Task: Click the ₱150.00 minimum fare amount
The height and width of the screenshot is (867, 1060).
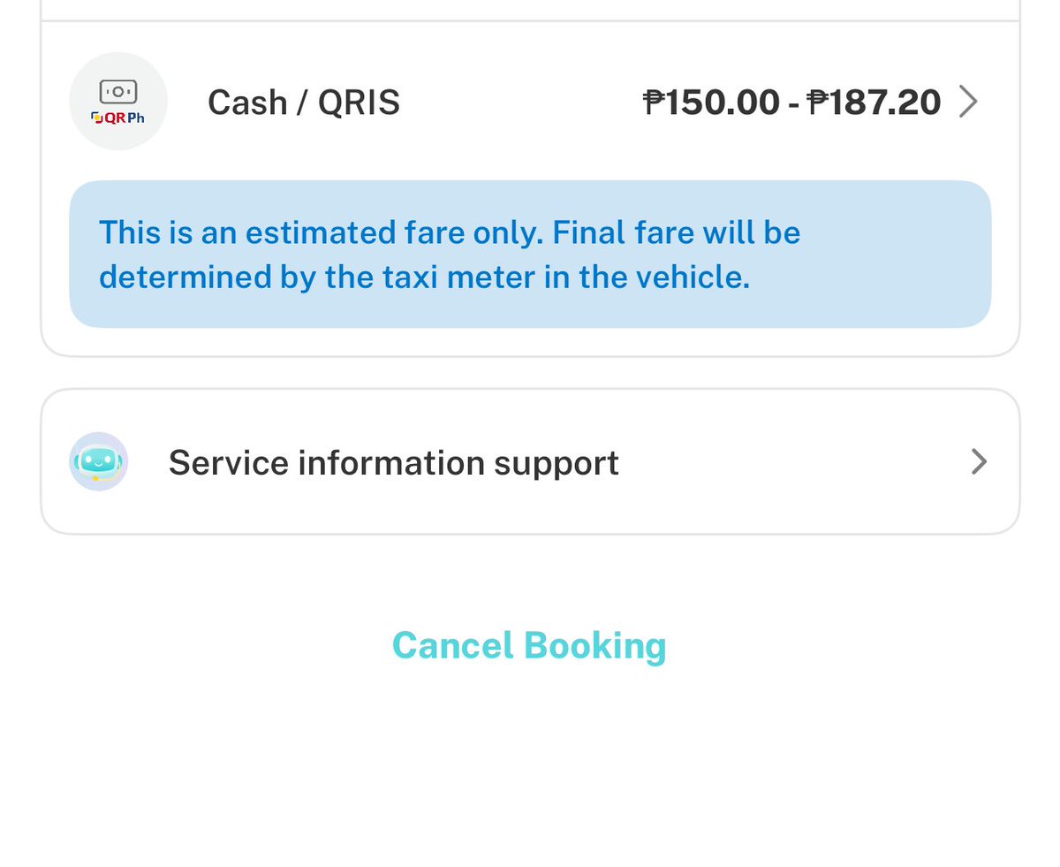Action: point(711,103)
